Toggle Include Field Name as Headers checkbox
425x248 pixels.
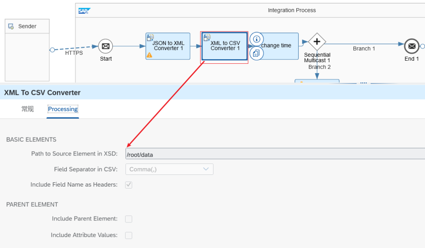coord(129,185)
